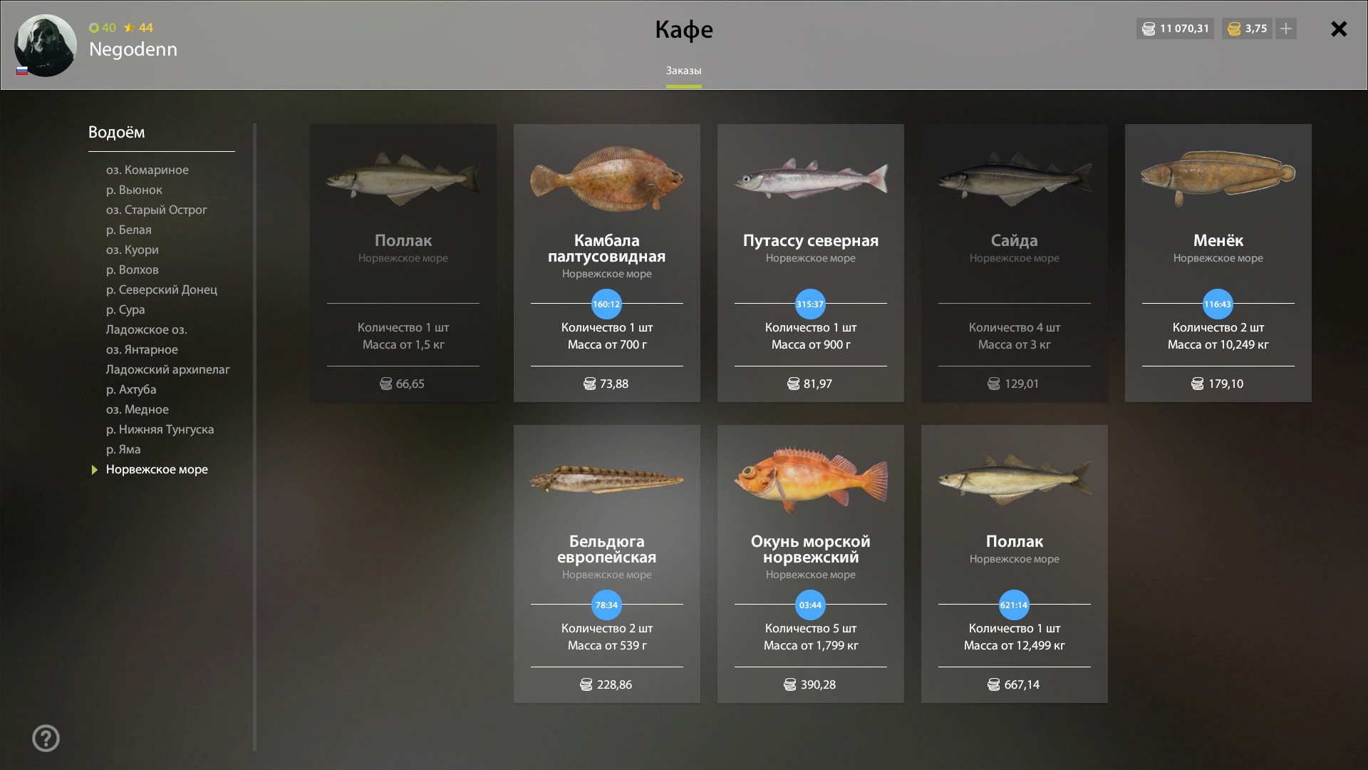Open the Путассу северная order card
The image size is (1368, 770).
coord(810,263)
